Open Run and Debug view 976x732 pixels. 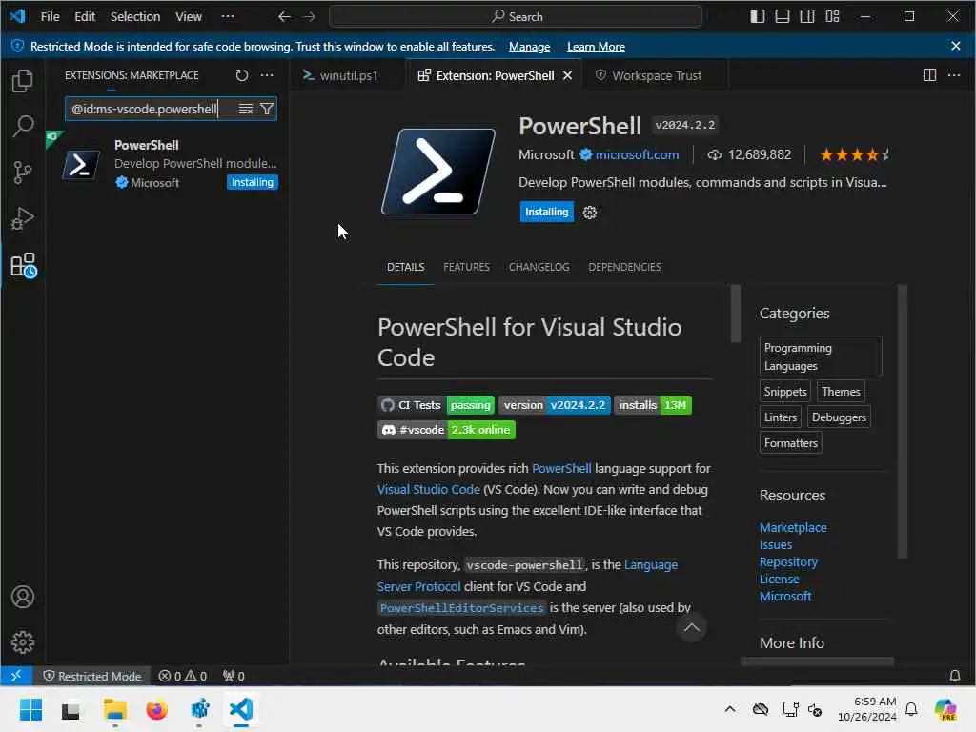point(23,218)
